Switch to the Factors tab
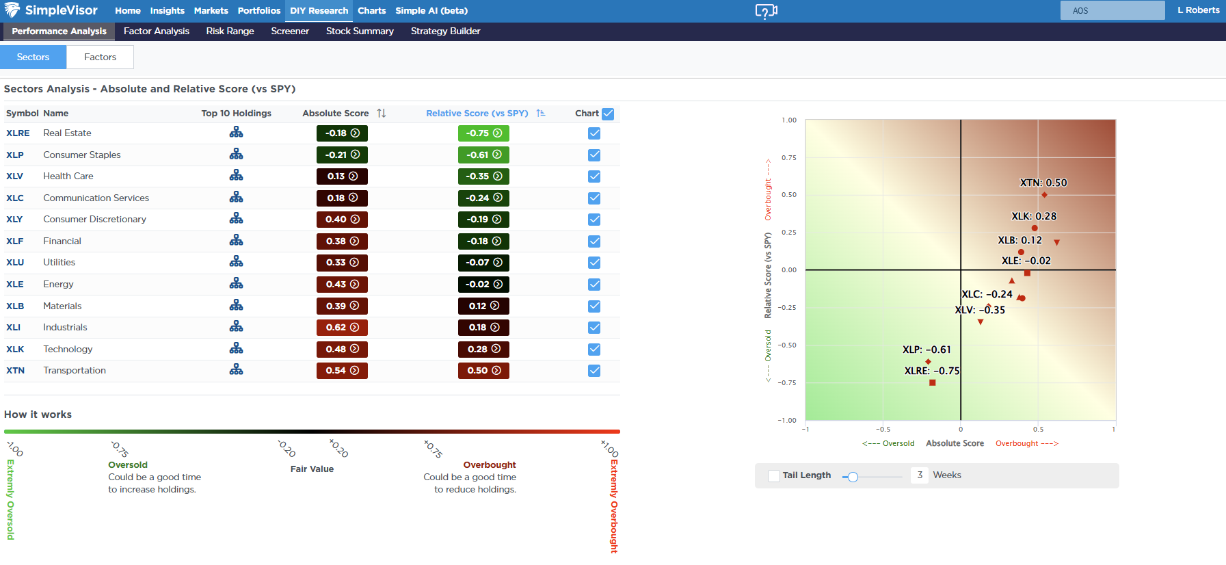 (100, 57)
